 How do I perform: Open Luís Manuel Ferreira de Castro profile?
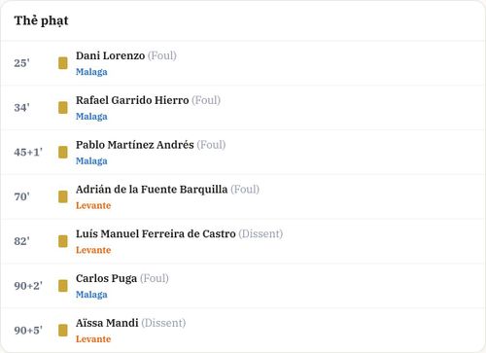[156, 233]
